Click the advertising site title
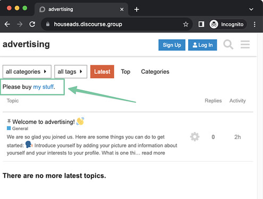263x199 pixels. [26, 44]
